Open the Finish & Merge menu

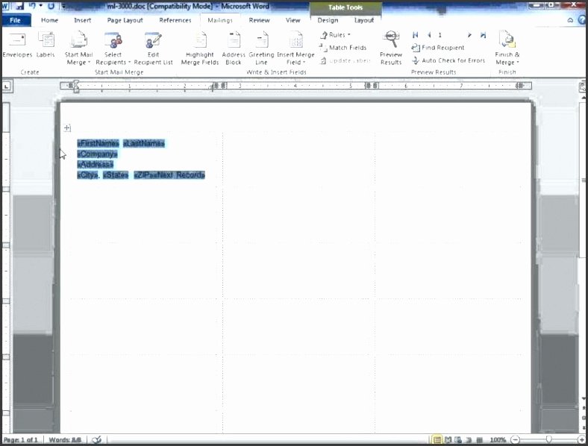(x=507, y=48)
